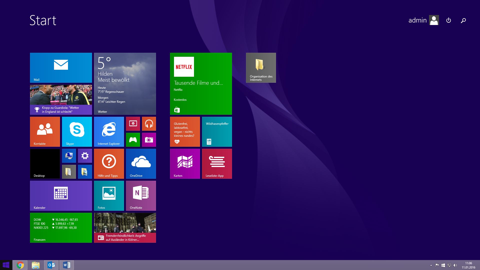Open the OneDrive tile

click(141, 163)
